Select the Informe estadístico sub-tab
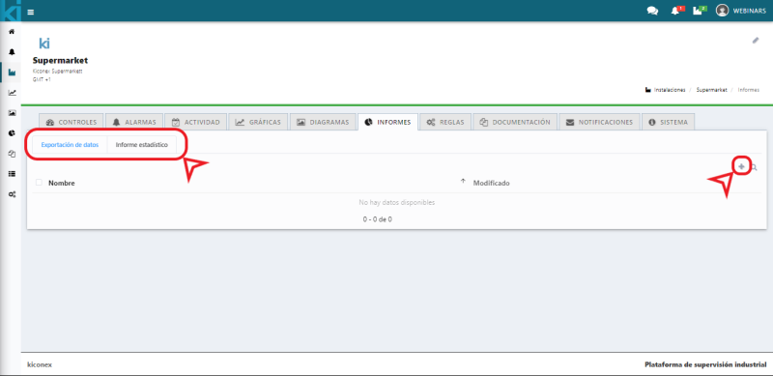The height and width of the screenshot is (376, 773). [x=141, y=145]
